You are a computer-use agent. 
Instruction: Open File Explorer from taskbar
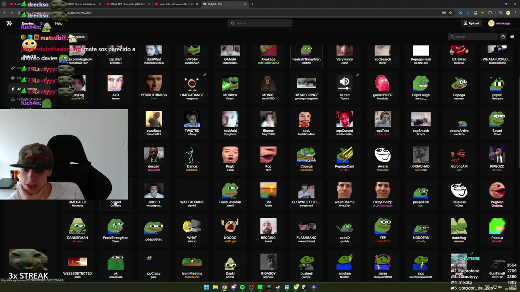[x=215, y=288]
